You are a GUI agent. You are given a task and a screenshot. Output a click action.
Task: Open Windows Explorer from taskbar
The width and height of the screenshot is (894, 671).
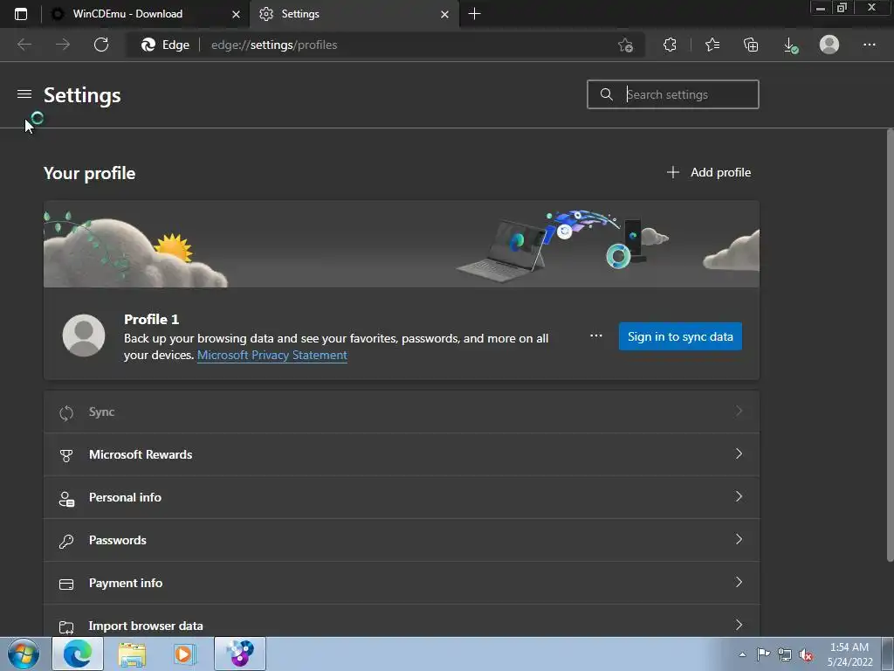[132, 654]
